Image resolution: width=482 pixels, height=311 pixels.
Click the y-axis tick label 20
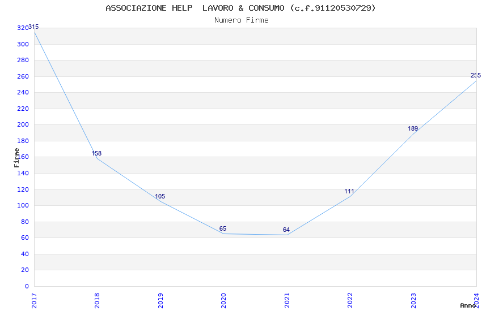(24, 270)
